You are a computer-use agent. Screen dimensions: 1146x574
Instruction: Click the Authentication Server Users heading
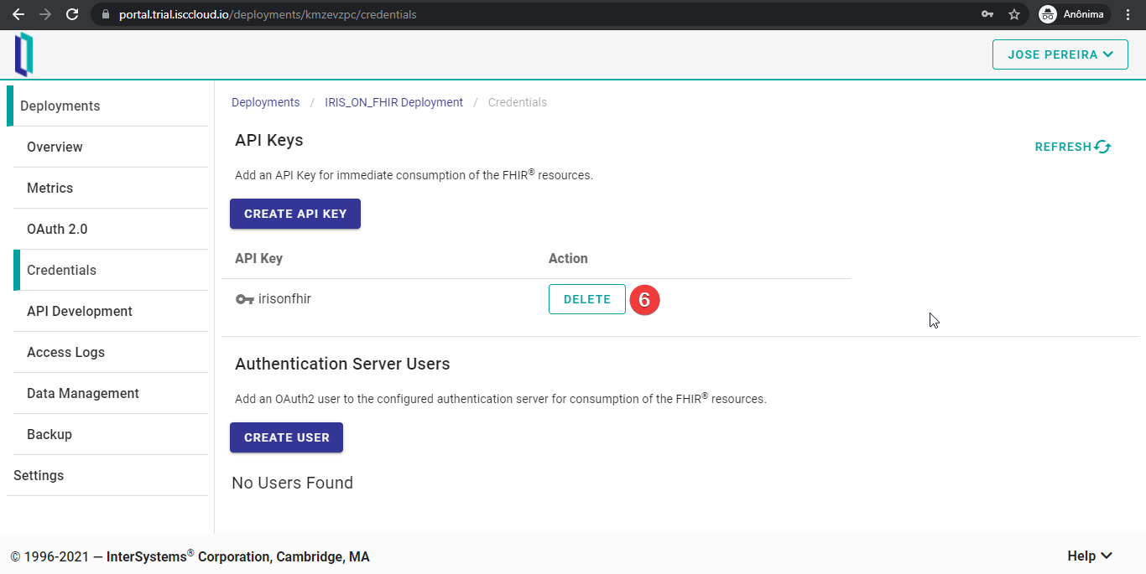click(342, 364)
